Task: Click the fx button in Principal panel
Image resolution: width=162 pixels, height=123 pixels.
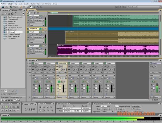Action: click(x=31, y=13)
